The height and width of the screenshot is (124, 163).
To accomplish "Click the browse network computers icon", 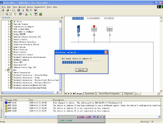I will pyautogui.click(x=20, y=14).
